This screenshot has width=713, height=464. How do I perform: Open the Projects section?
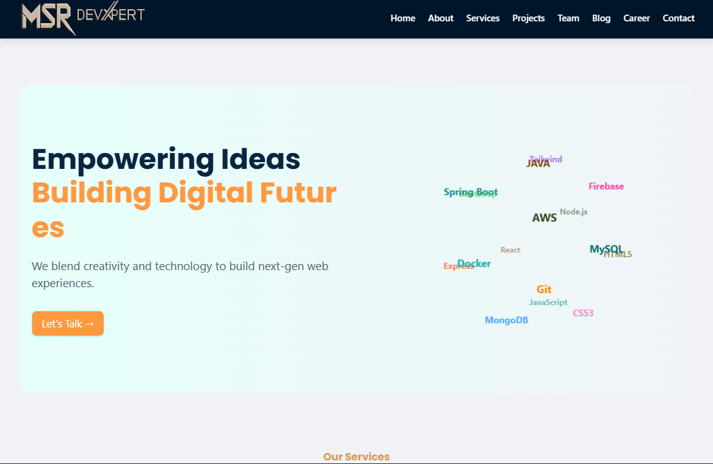point(528,18)
